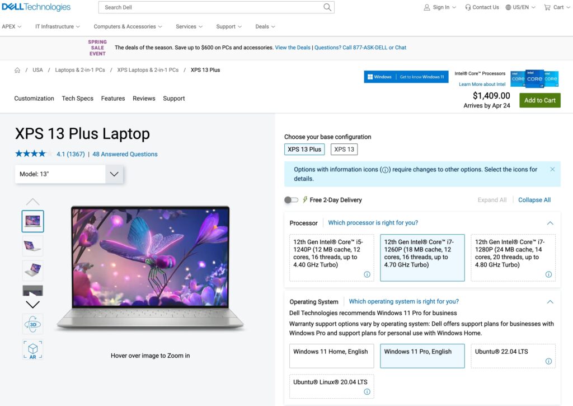Select the first front-view laptop thumbnail
The image size is (573, 406).
click(x=33, y=221)
